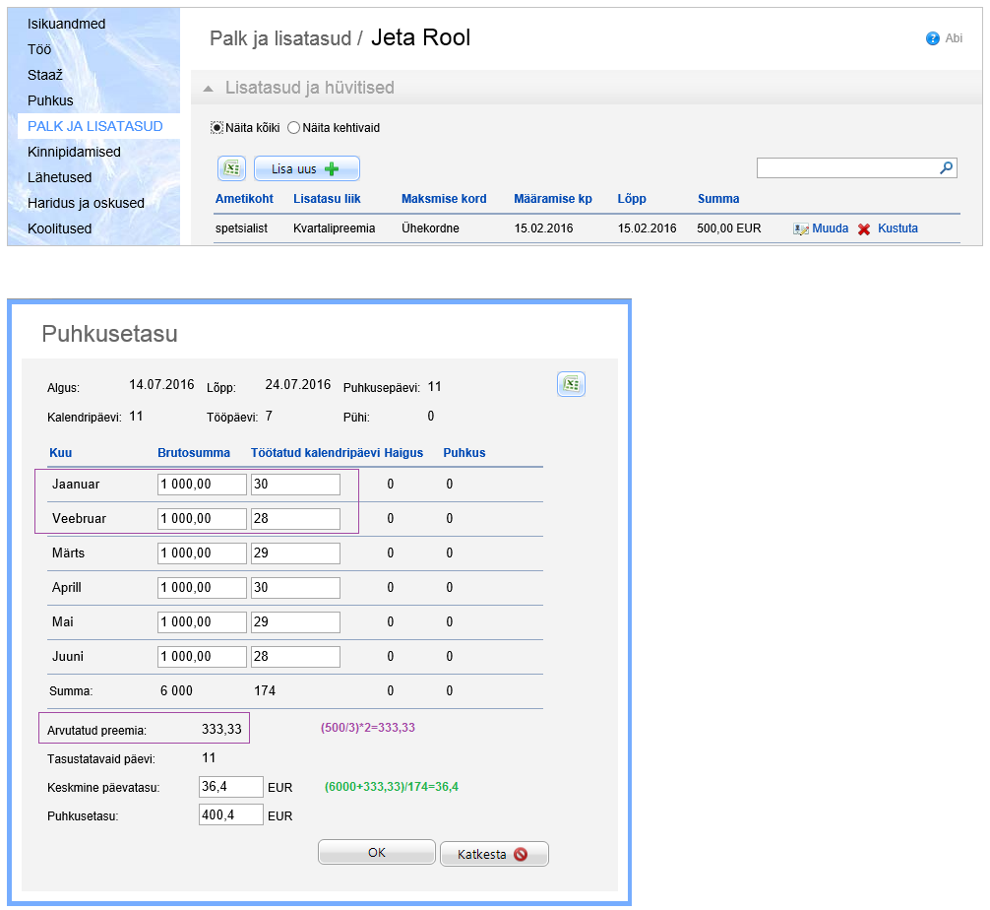This screenshot has width=990, height=910.
Task: Click the OK button
Action: [x=376, y=853]
